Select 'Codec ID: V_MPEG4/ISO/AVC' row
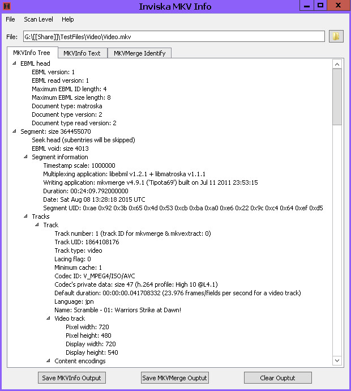This screenshot has height=391, width=351. click(x=95, y=276)
